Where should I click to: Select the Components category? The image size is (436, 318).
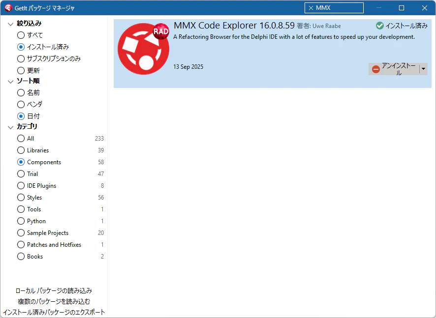pyautogui.click(x=21, y=162)
